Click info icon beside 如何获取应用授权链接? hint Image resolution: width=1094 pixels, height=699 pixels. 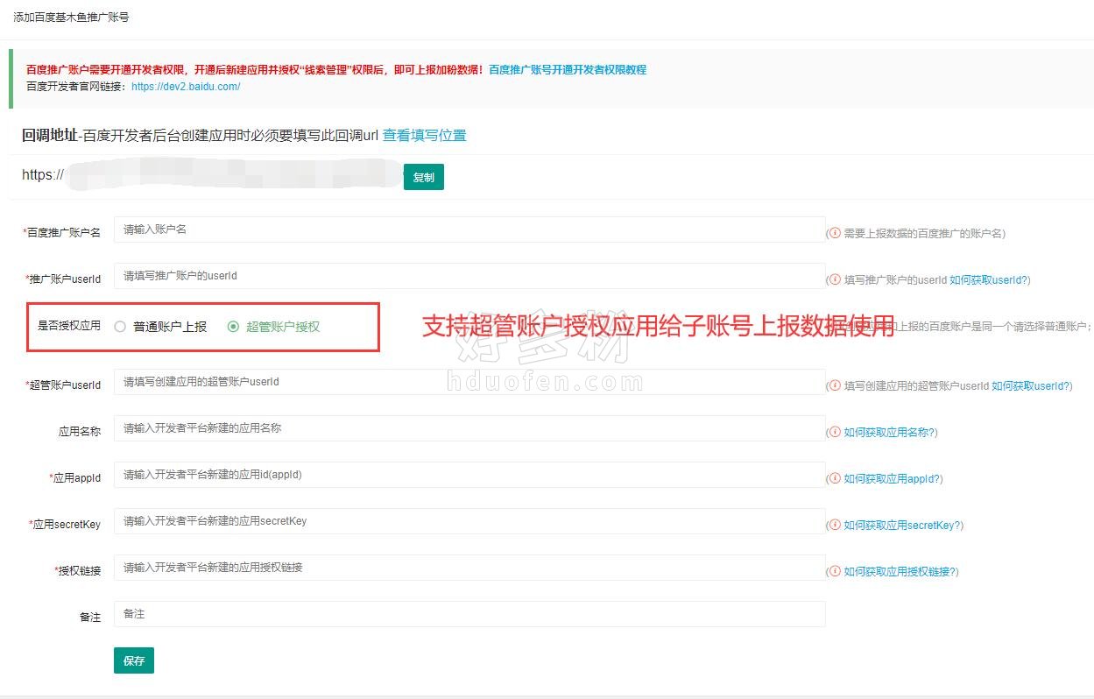coord(835,571)
